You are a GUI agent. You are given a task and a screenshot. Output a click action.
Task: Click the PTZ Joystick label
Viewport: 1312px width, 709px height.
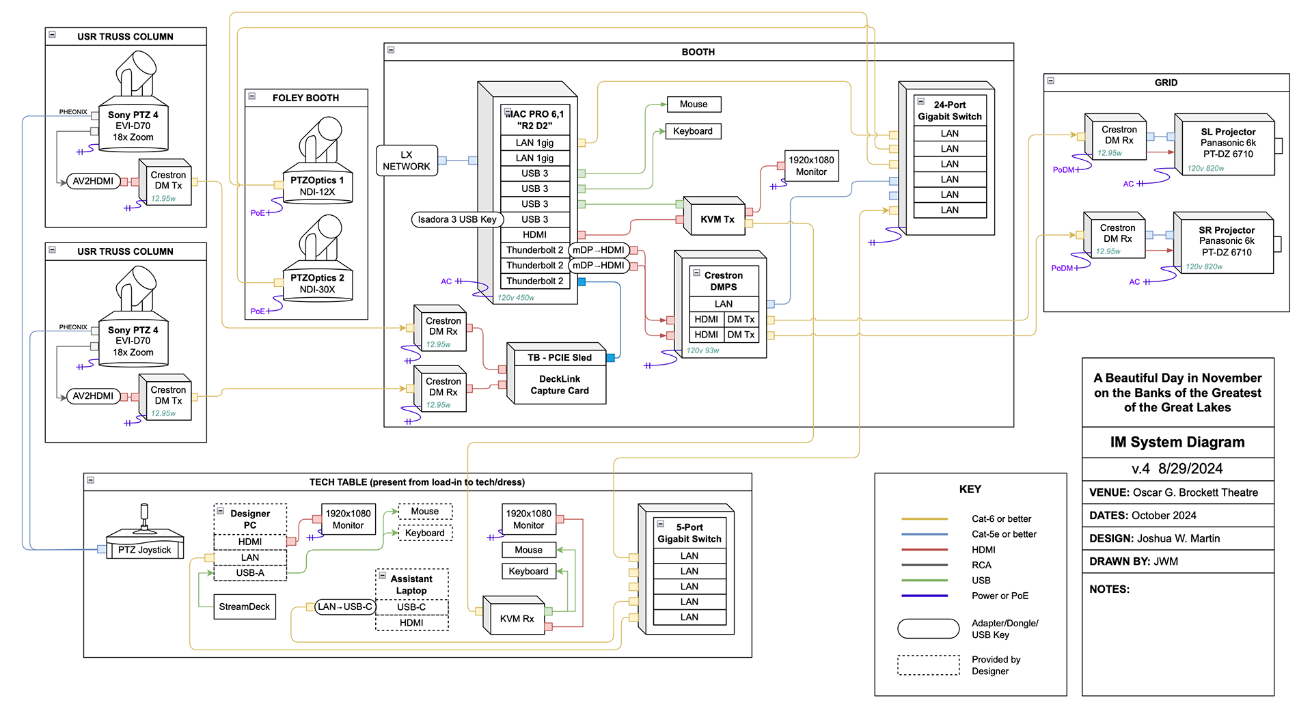(145, 550)
